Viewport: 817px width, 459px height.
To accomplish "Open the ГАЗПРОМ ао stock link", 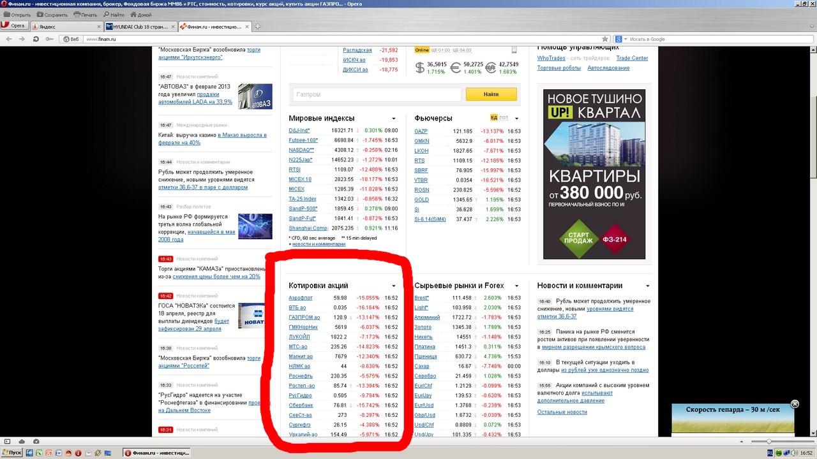I will click(x=304, y=317).
